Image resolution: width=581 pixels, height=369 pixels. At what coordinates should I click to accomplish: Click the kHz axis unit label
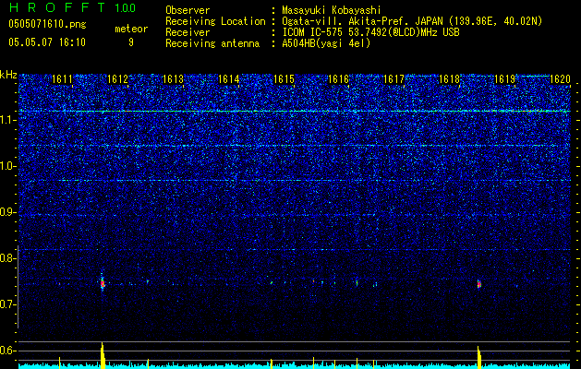(8, 75)
